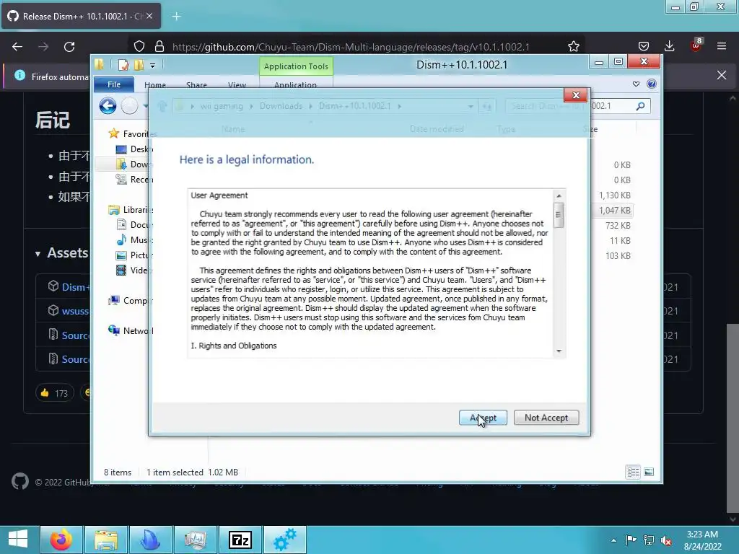The image size is (739, 554).
Task: Switch to large icons view
Action: [649, 472]
